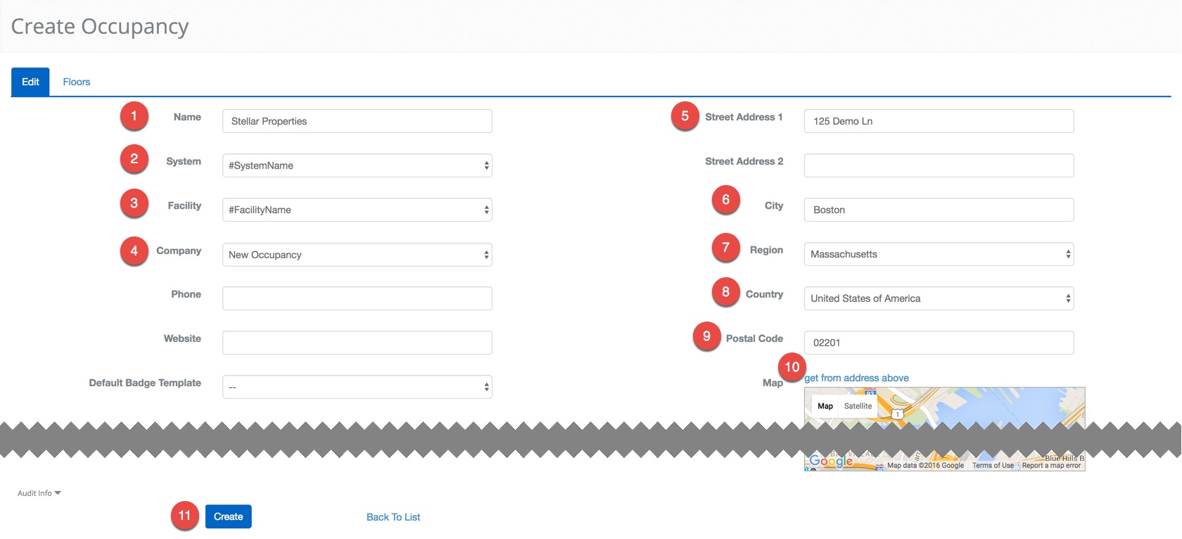
Task: Open the Region dropdown
Action: click(x=939, y=254)
